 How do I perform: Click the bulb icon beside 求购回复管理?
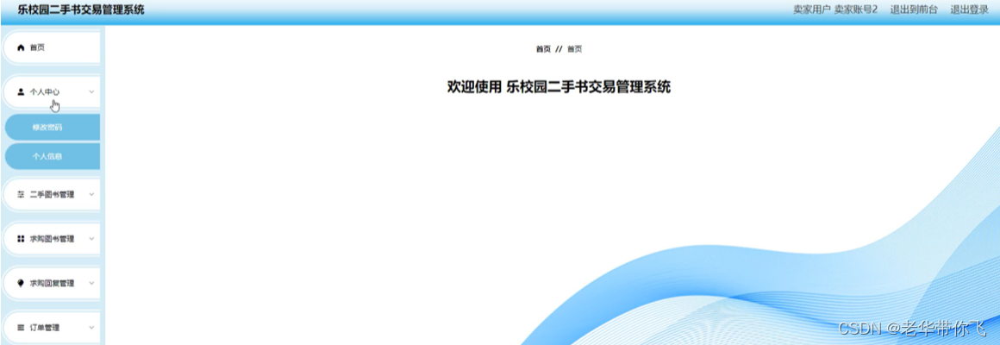(21, 283)
